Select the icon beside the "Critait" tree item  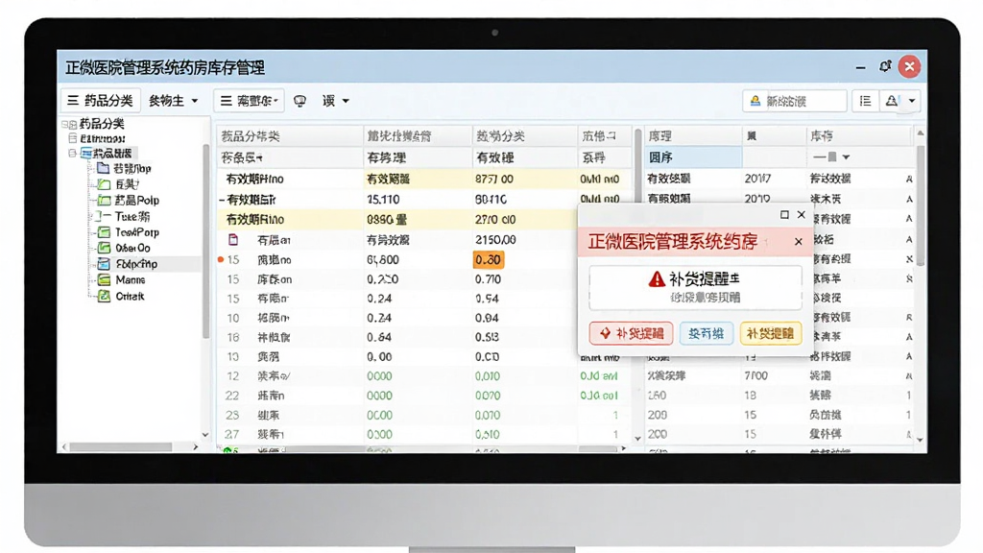tap(104, 296)
